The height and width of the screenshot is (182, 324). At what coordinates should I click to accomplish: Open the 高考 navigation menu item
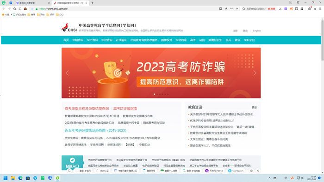193,40
